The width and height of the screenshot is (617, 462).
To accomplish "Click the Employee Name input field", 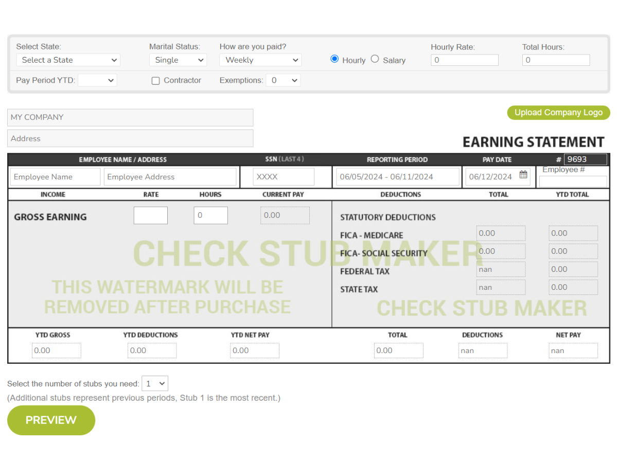I will 55,176.
